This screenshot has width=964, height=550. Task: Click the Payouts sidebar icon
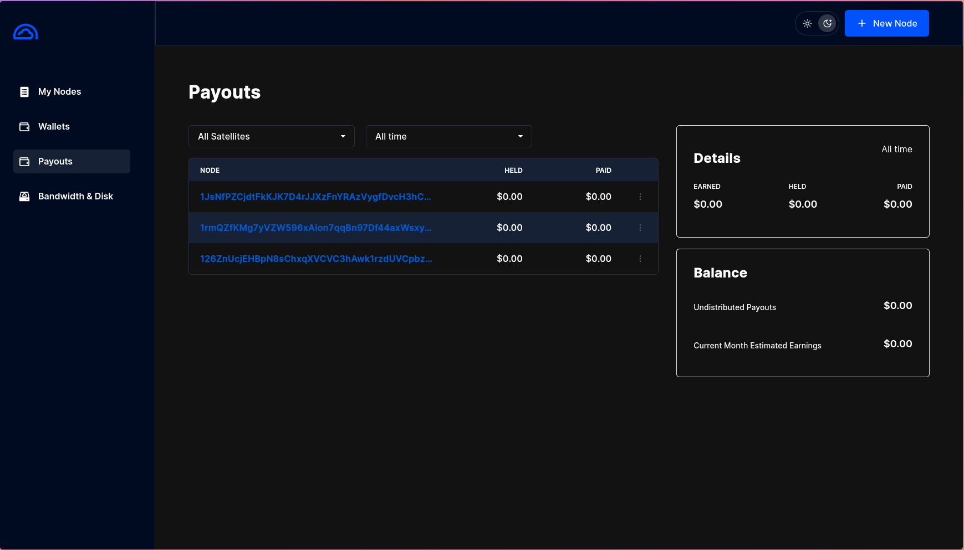coord(24,162)
